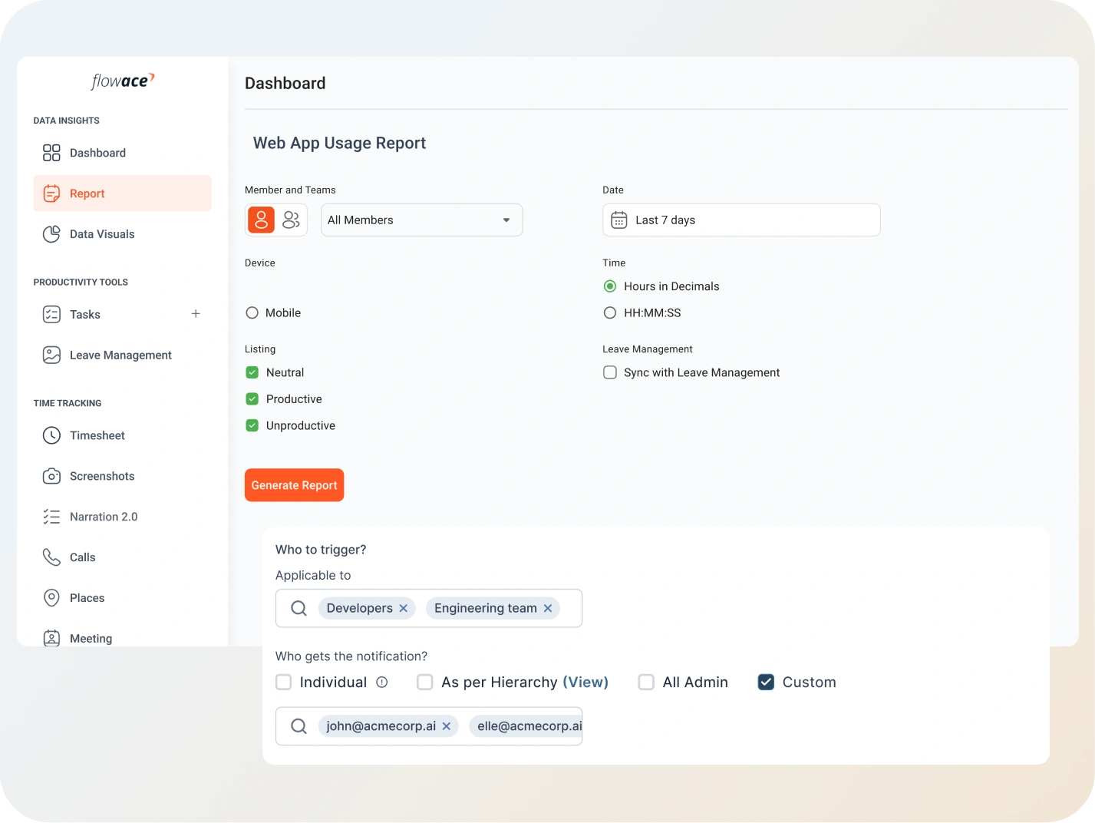
Task: Select the single member icon filter
Action: [x=261, y=220]
